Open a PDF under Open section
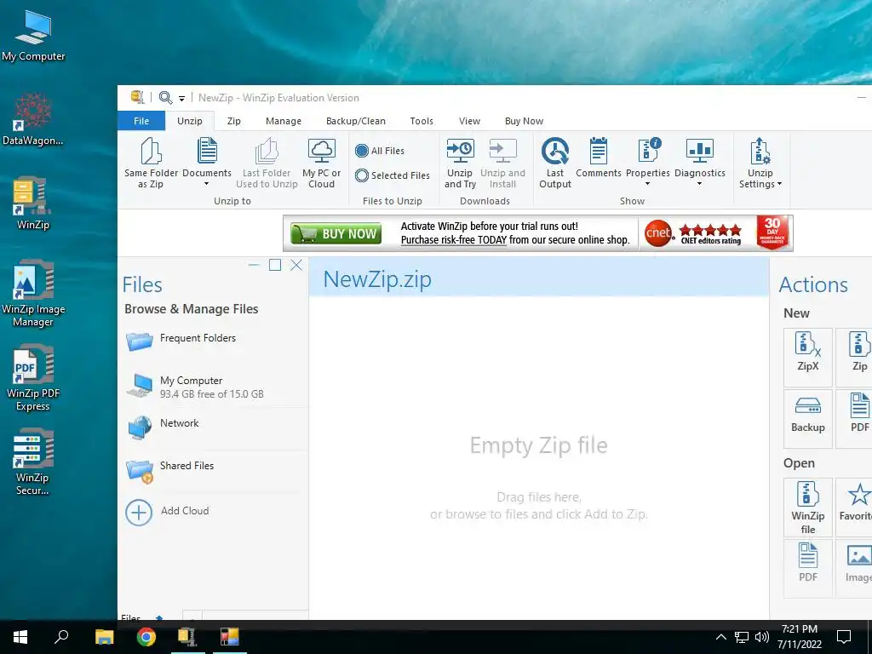 [x=808, y=568]
